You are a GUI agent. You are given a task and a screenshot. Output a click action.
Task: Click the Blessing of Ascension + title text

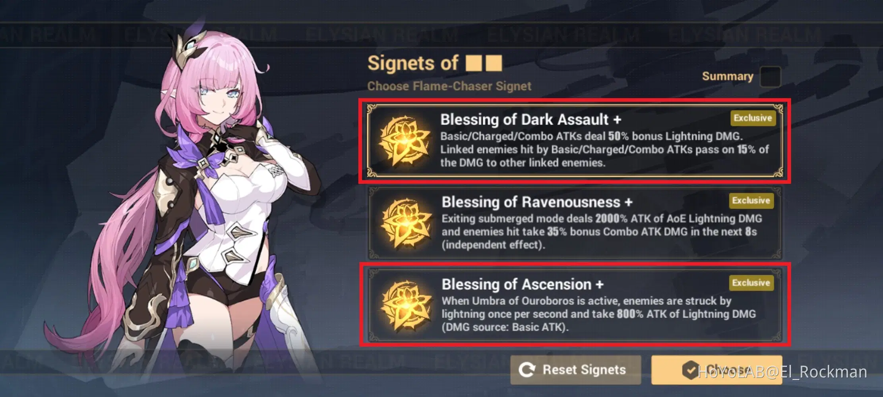pos(523,284)
